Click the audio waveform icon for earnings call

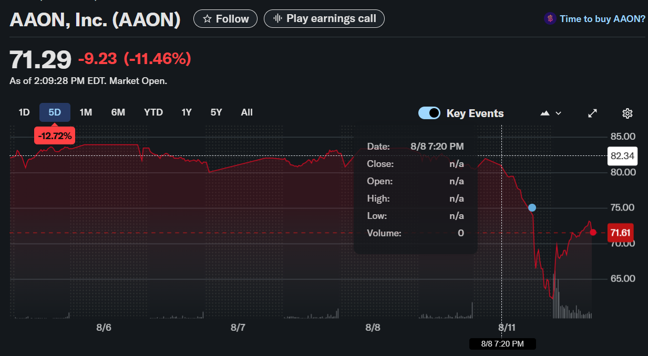pos(278,19)
